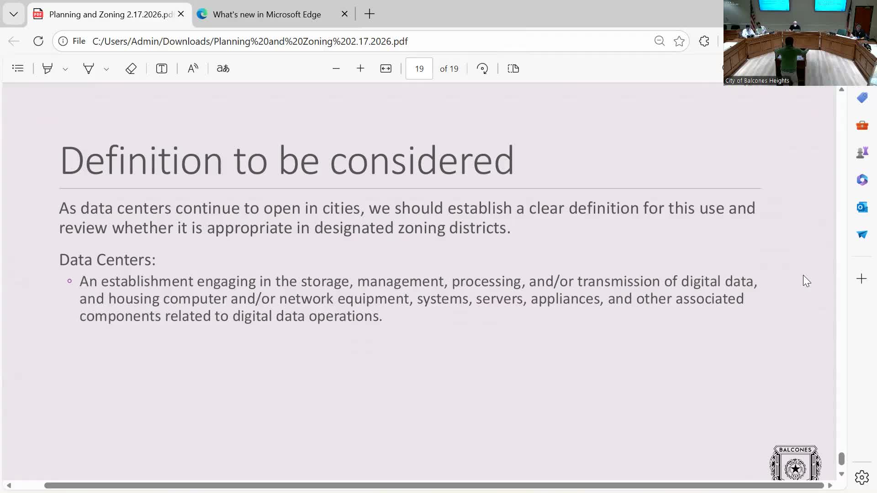
Task: Start Read aloud for this PDF
Action: tap(193, 68)
